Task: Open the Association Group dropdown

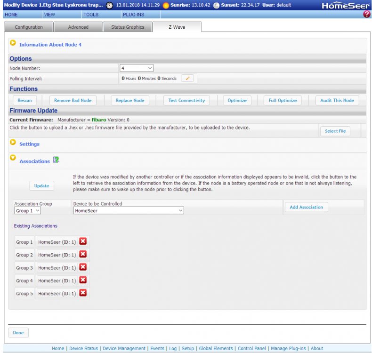Action: tap(28, 211)
